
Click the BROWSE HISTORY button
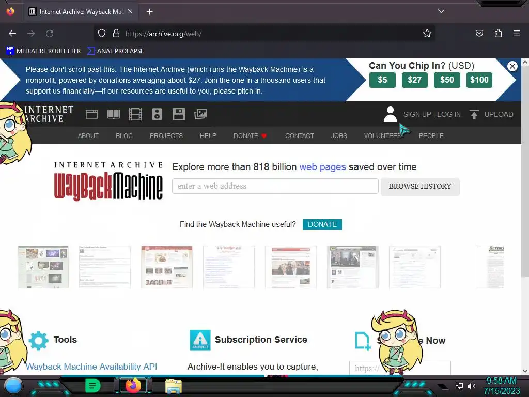point(420,186)
